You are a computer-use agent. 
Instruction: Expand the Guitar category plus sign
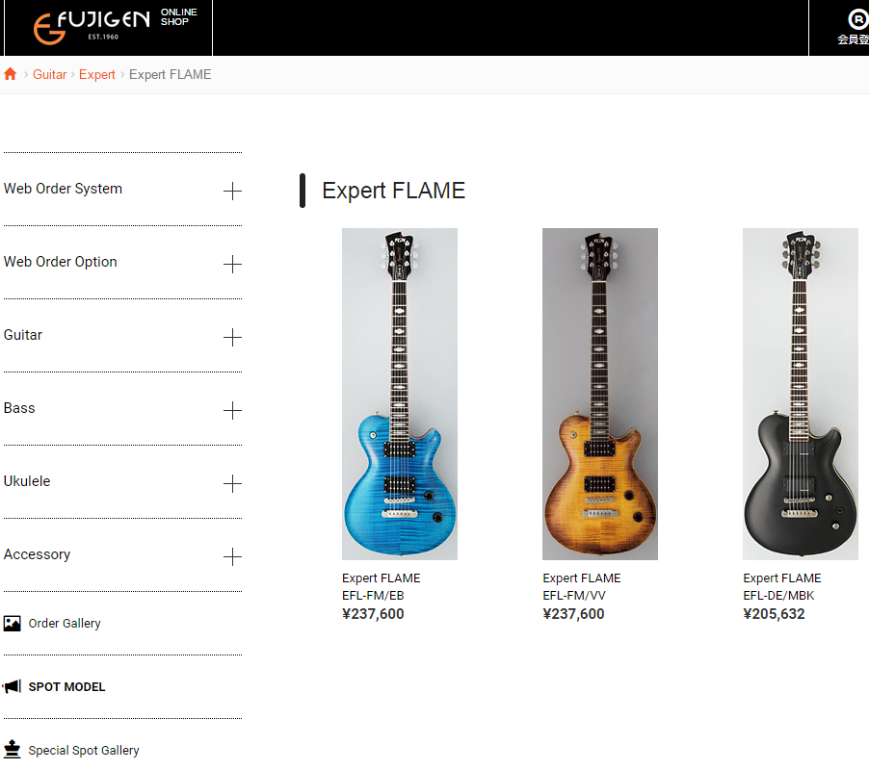coord(232,337)
